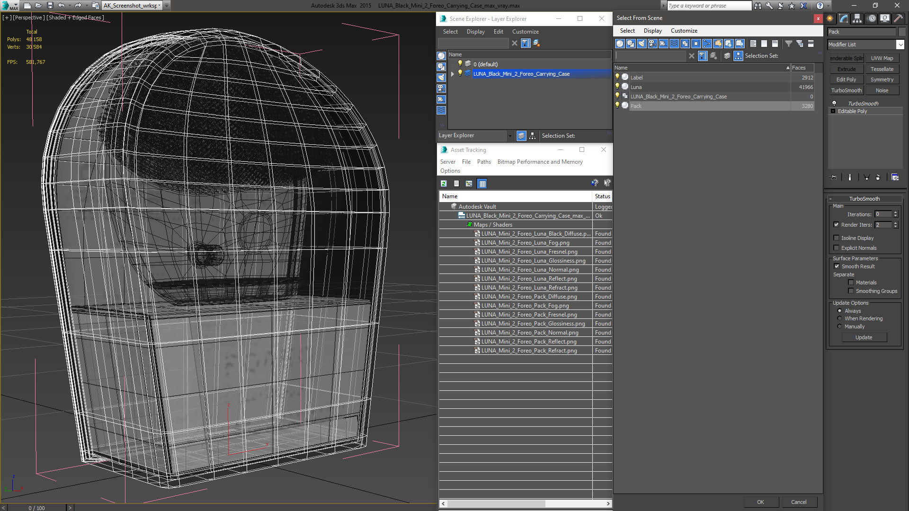Apply the Symmetry modifier button
The height and width of the screenshot is (511, 909).
[x=882, y=79]
